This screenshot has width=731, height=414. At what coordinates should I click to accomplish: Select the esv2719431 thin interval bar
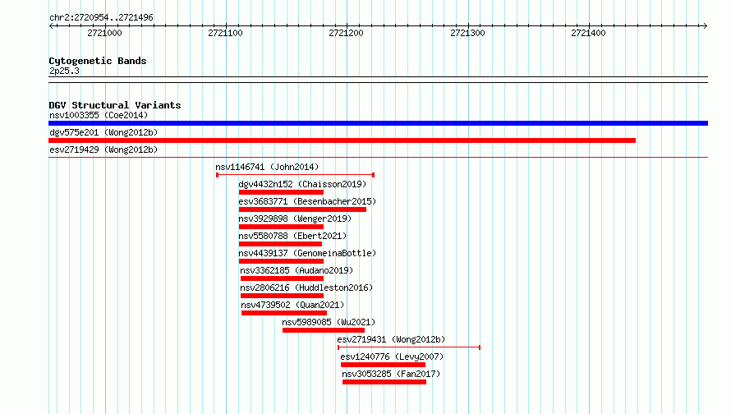[409, 347]
